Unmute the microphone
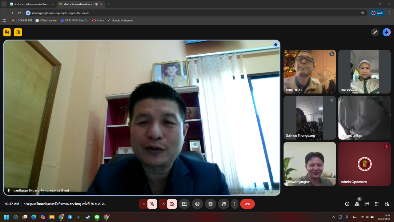Viewport: 394px width, 222px height. pyautogui.click(x=152, y=204)
